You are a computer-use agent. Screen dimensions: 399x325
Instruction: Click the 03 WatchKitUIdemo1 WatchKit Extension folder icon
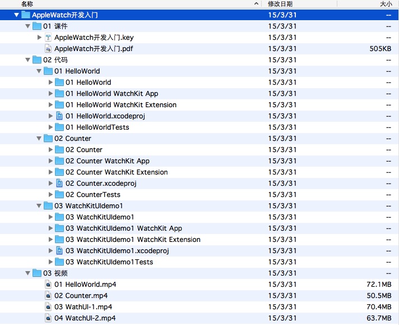click(59, 239)
